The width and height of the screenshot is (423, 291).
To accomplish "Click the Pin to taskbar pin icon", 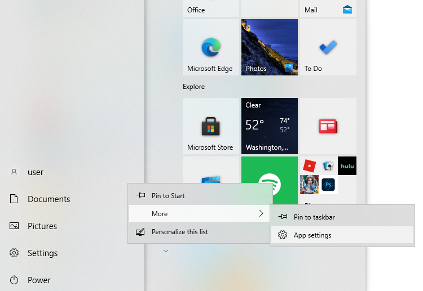I will click(x=283, y=217).
